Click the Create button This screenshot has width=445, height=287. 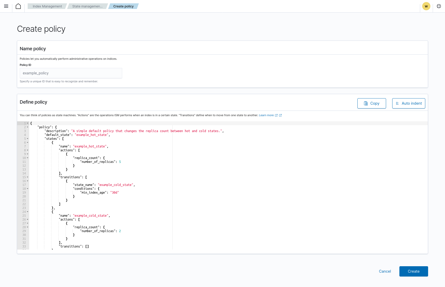(413, 271)
